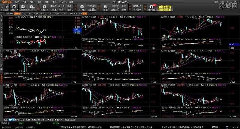Select the 9-chart layout
This screenshot has width=240, height=129.
pos(85,13)
